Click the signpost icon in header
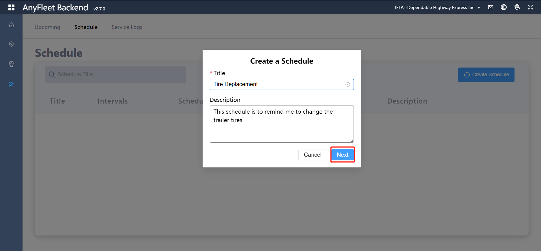541x251 pixels. 517,7
